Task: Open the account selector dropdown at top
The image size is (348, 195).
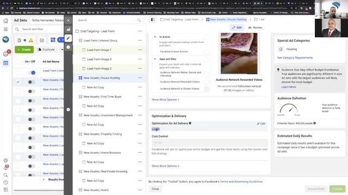Action: (x=47, y=20)
